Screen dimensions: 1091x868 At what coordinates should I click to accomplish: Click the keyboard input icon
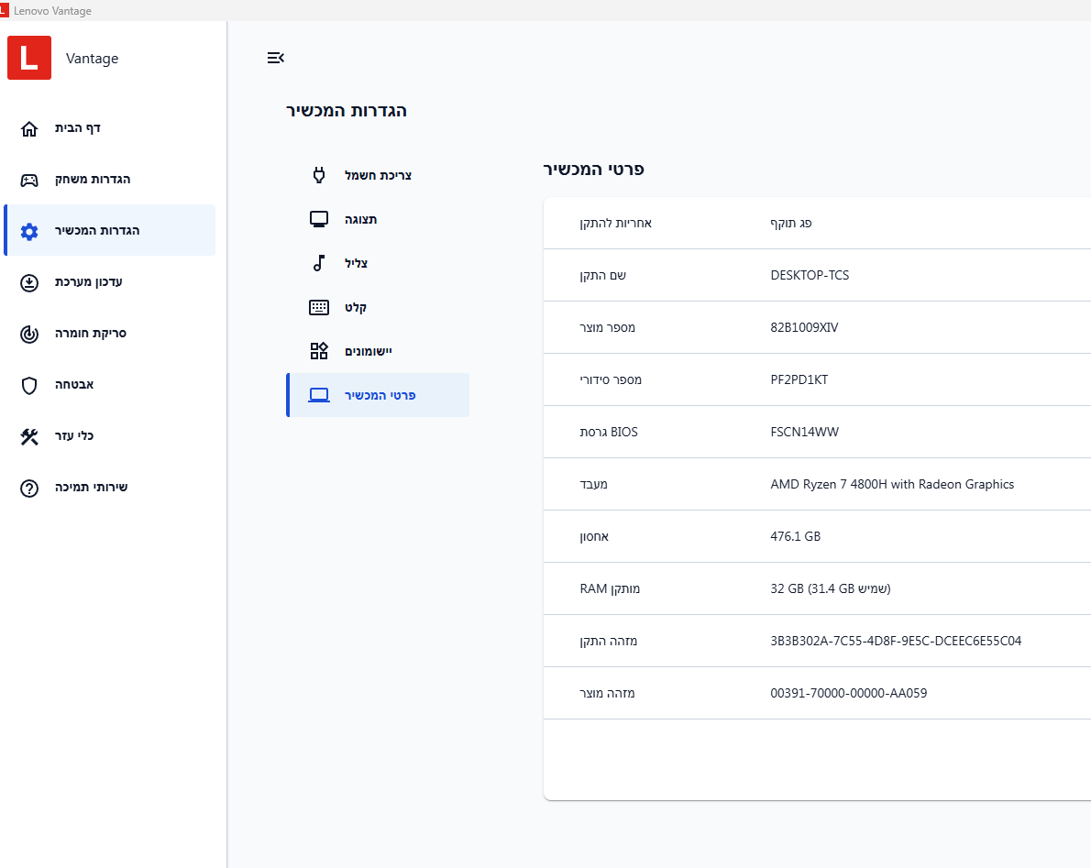pos(319,307)
